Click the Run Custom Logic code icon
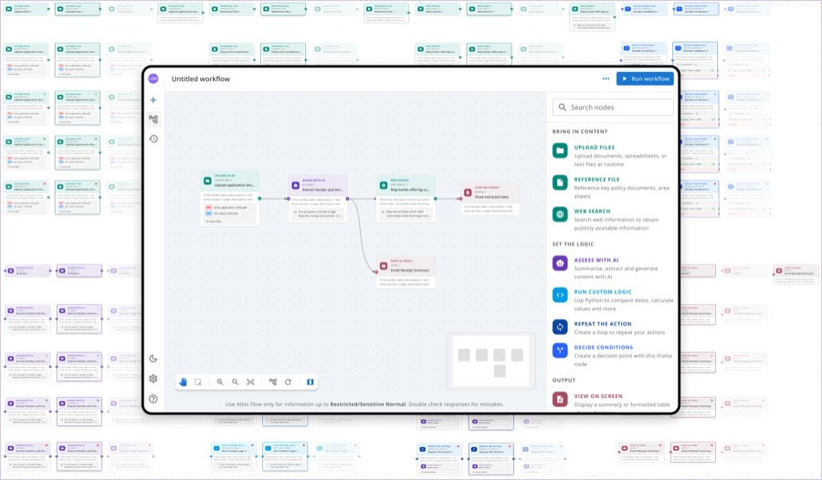This screenshot has height=480, width=822. tap(560, 295)
